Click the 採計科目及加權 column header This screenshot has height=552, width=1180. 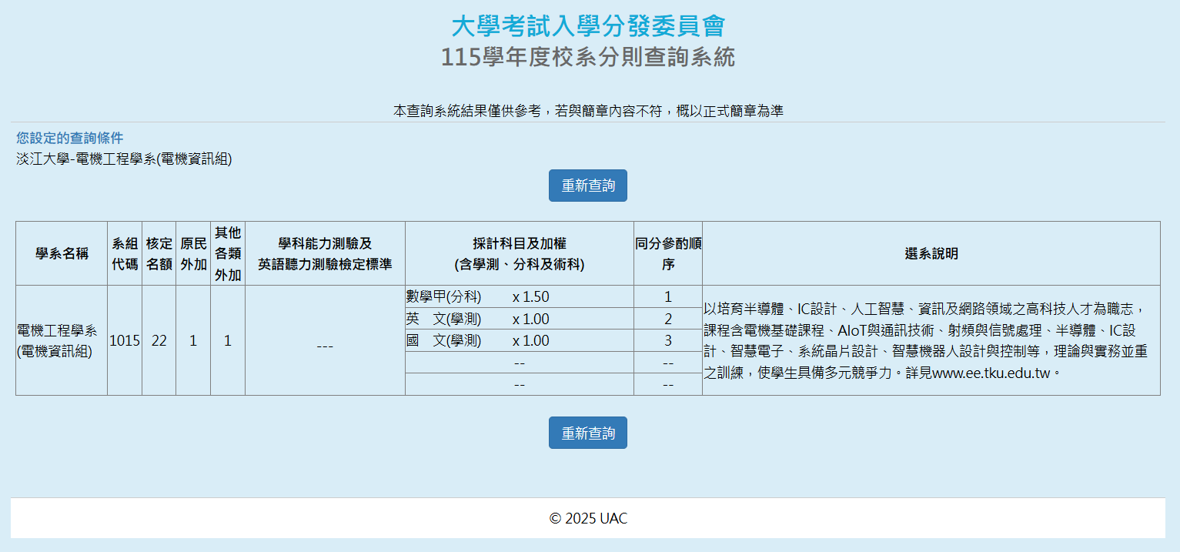point(519,253)
